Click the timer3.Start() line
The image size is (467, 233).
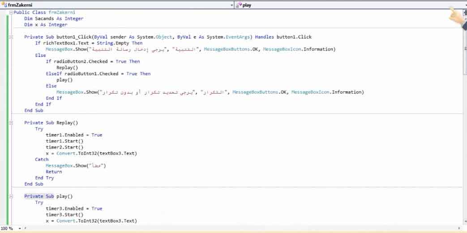click(64, 215)
